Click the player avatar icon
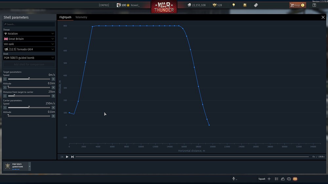Viewport: 328px width, 184px height. point(119,5)
